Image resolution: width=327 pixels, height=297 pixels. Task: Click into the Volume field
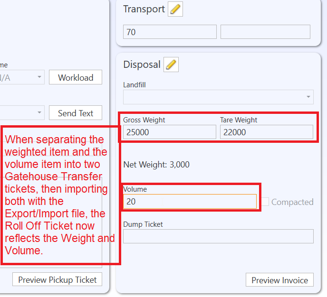click(190, 202)
